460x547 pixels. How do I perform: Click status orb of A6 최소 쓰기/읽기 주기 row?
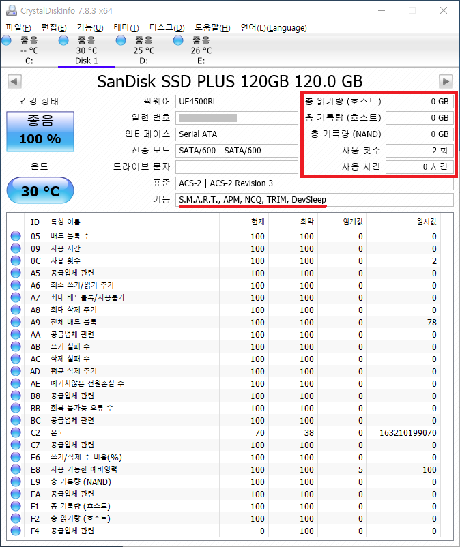[x=16, y=285]
